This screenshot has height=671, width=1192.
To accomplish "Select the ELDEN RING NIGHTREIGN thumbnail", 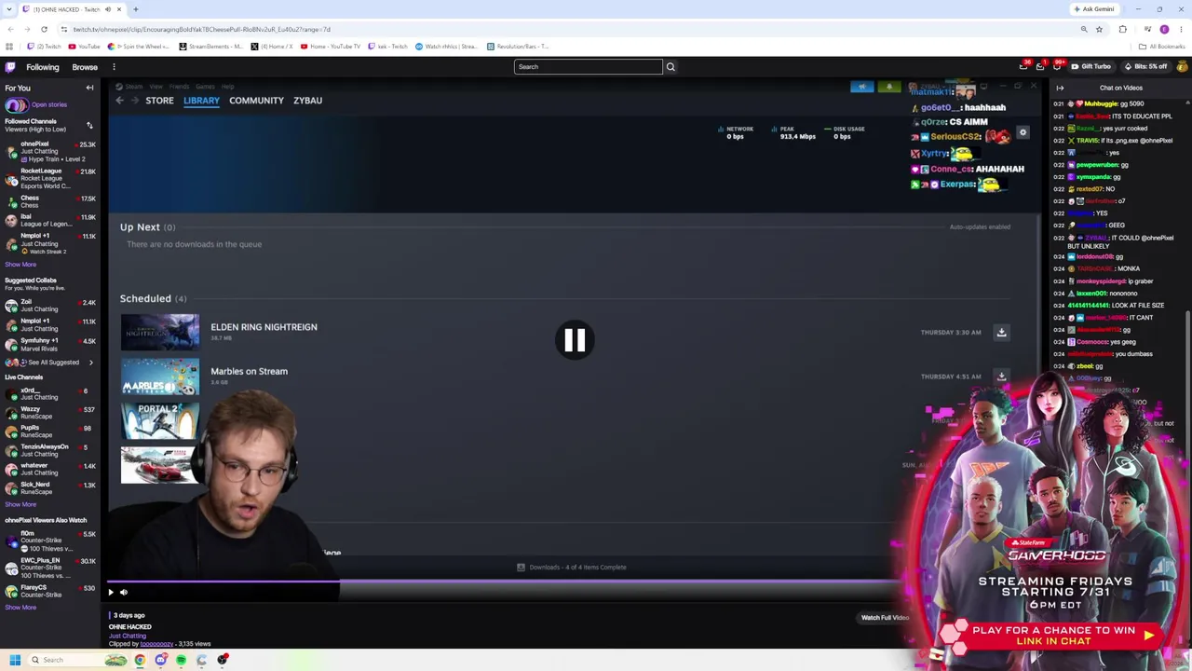I will 160,333.
